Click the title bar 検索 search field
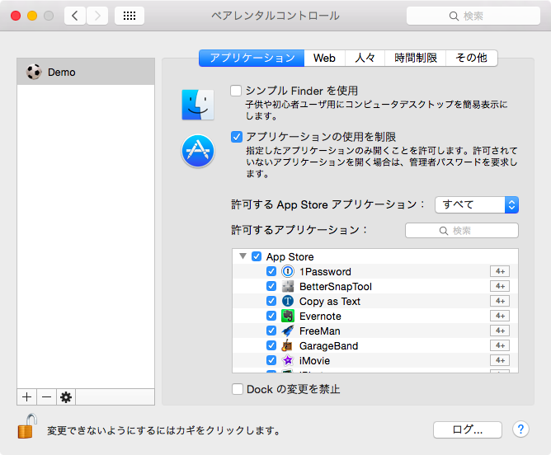Image resolution: width=551 pixels, height=455 pixels. (x=473, y=16)
